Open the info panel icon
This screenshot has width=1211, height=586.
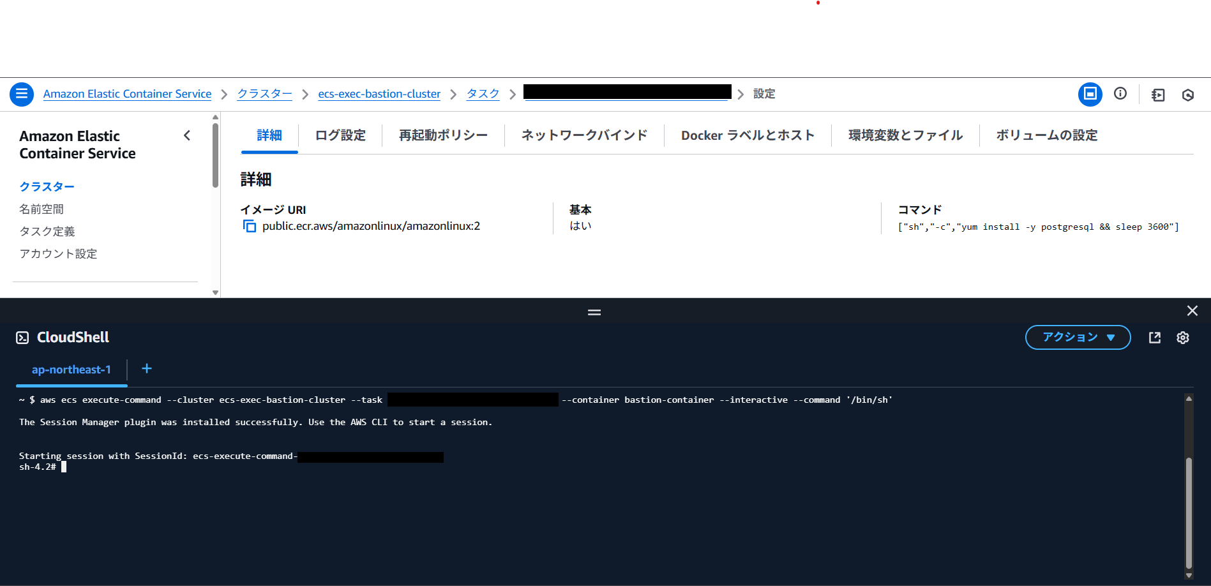pos(1120,94)
